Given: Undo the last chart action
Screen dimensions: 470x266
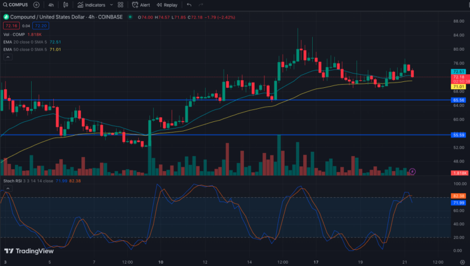Looking at the screenshot, I should (x=189, y=5).
